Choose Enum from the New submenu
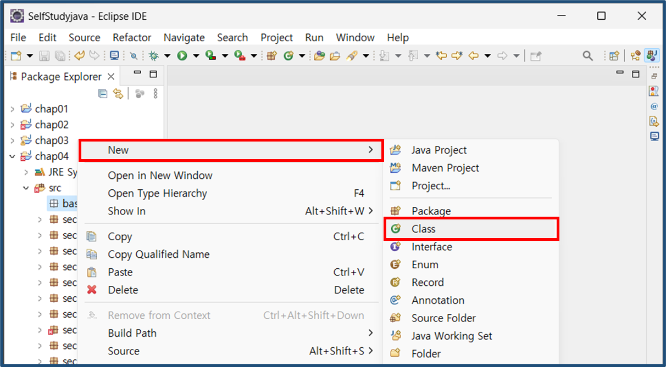Viewport: 666px width, 367px height. click(x=471, y=264)
